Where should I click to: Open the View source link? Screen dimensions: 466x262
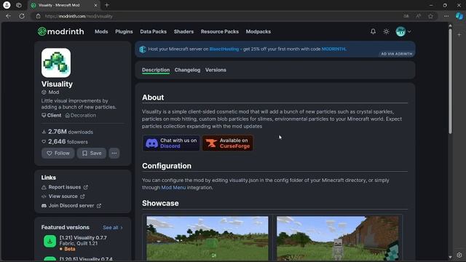[63, 196]
